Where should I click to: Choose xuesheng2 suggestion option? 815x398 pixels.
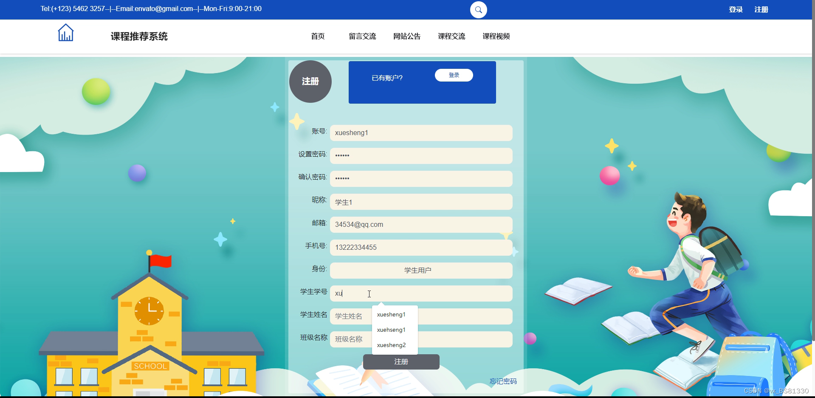pyautogui.click(x=395, y=345)
